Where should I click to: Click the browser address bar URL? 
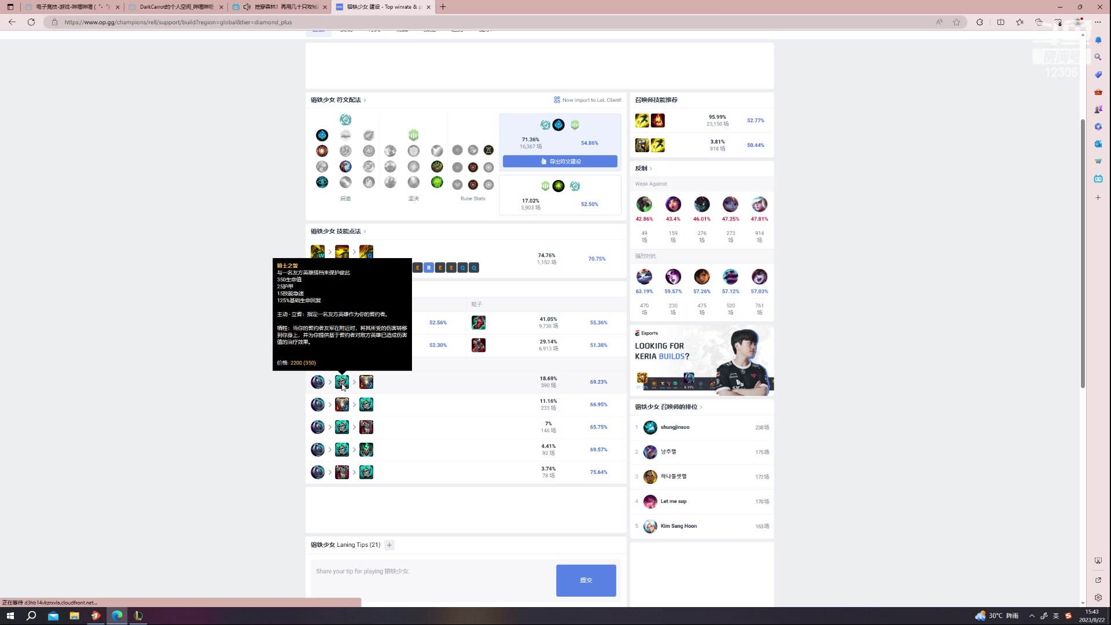pyautogui.click(x=178, y=22)
